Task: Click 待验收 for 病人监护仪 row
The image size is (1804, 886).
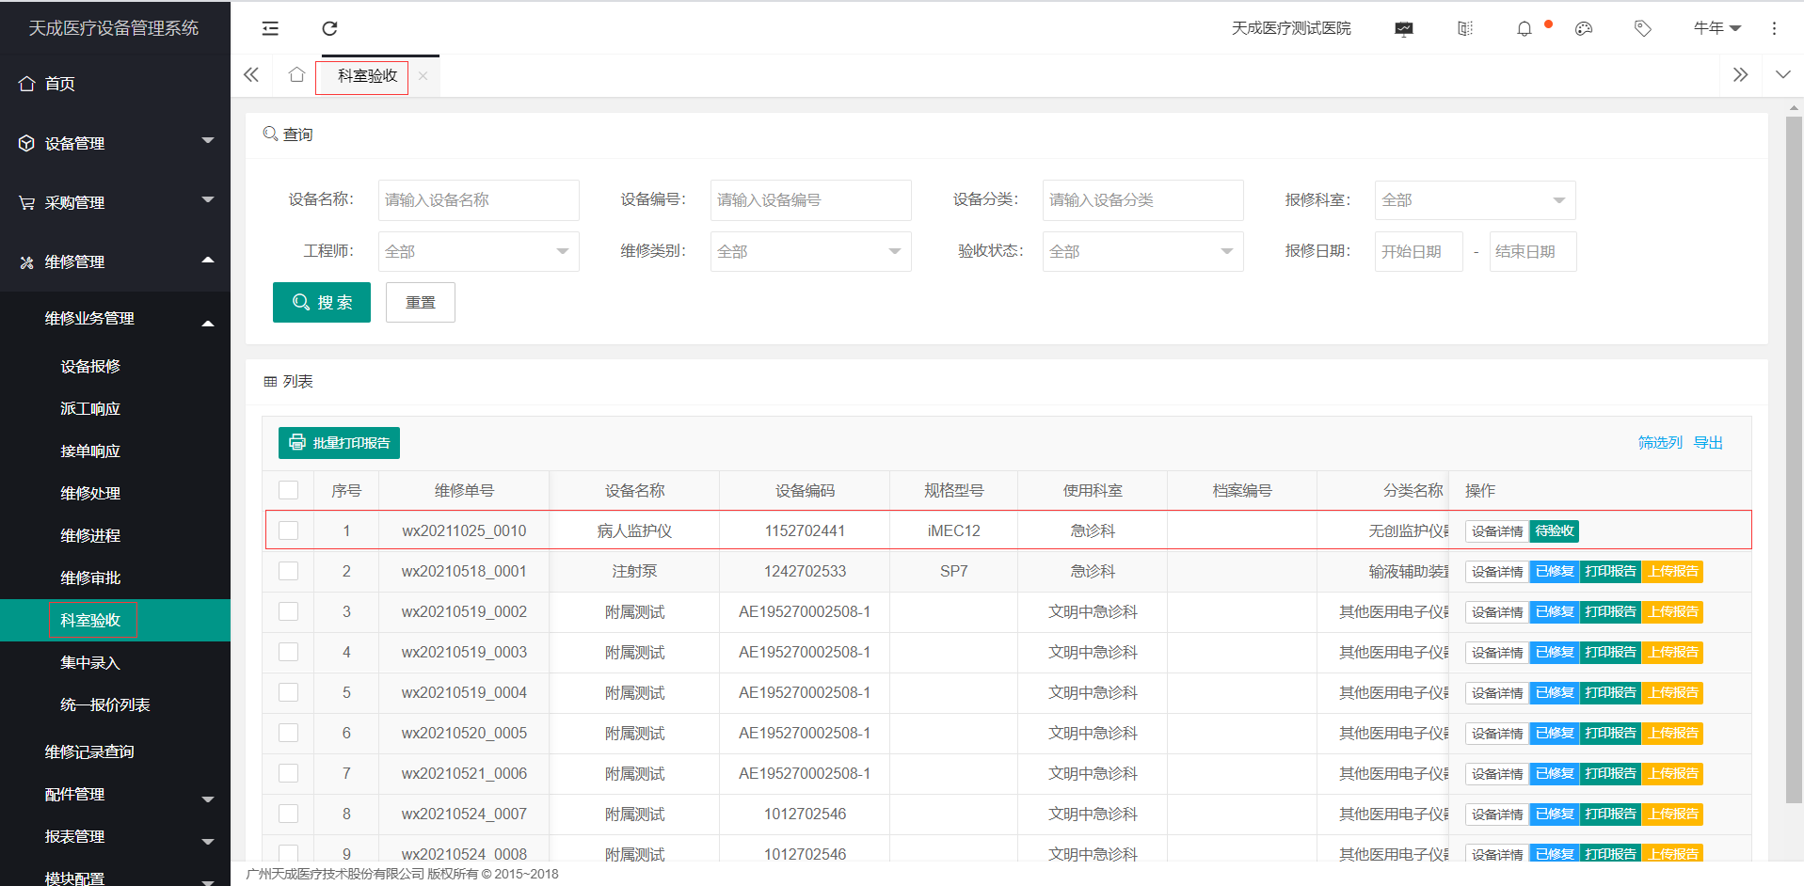Action: click(1555, 531)
